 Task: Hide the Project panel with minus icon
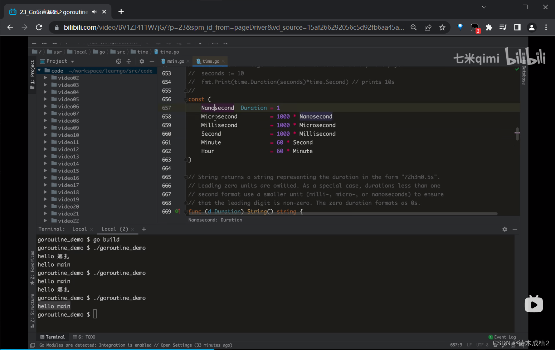[152, 61]
